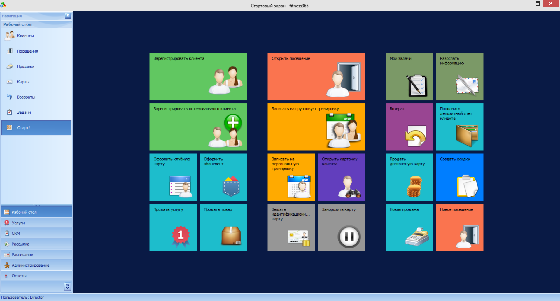The image size is (560, 301).
Task: Switch to the Рабочий стол navigation group
Action: (x=36, y=212)
